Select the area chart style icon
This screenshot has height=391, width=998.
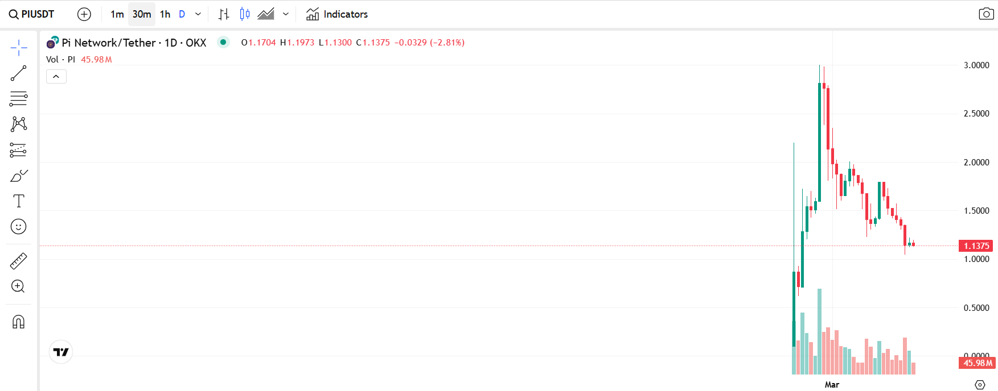tap(266, 14)
